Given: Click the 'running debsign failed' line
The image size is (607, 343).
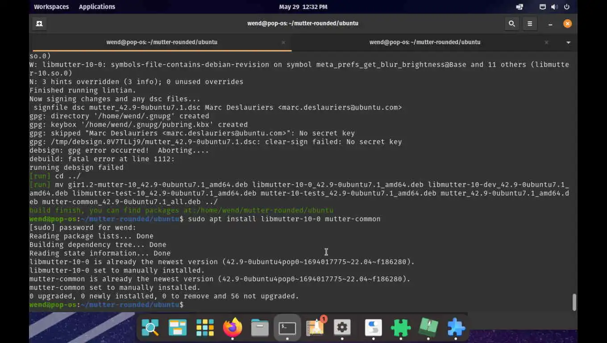Looking at the screenshot, I should pyautogui.click(x=76, y=167).
